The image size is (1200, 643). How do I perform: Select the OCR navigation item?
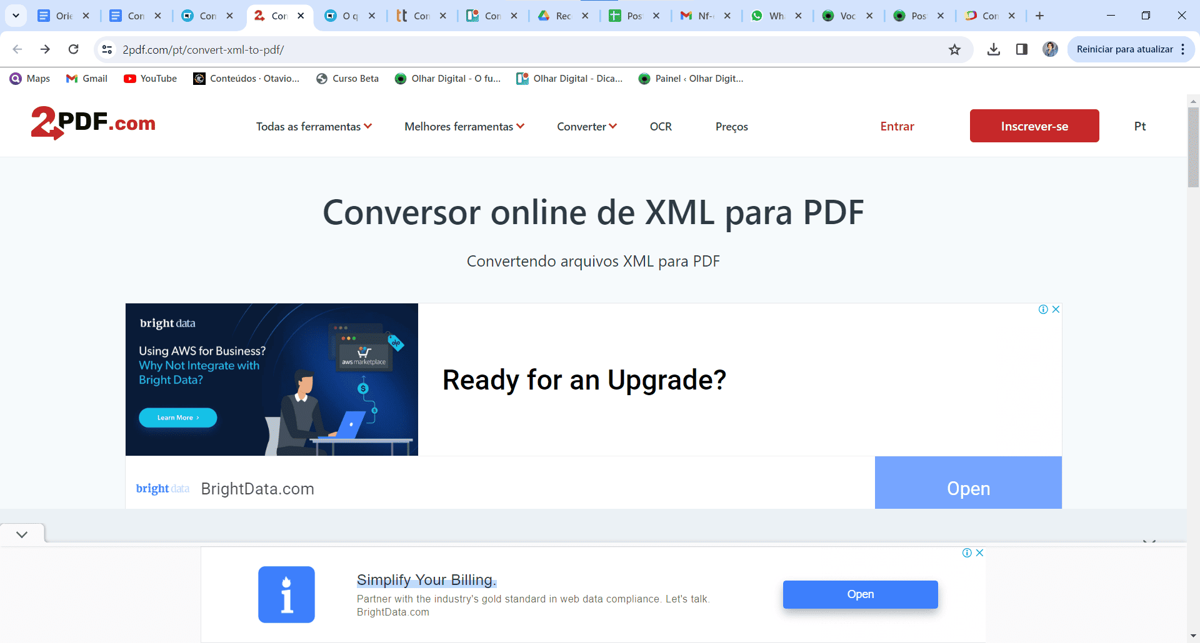click(661, 126)
